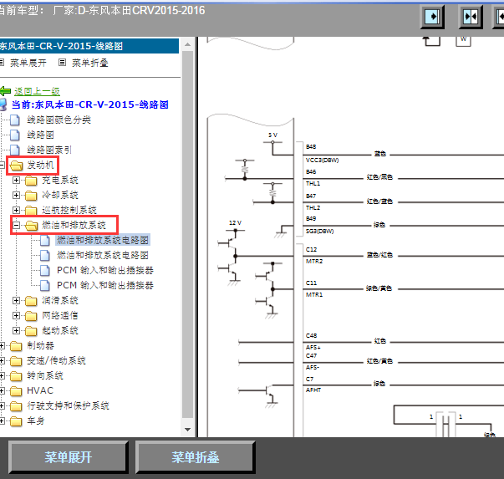The image size is (504, 479).
Task: Collapse the 燃油和排放系统 folder
Action: click(16, 225)
